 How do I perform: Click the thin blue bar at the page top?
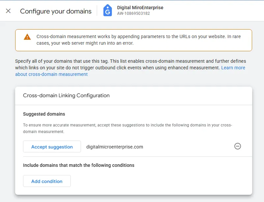point(132,0)
